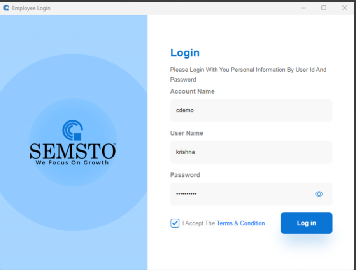Minimize the Employee Login window
356x270 pixels.
click(x=303, y=8)
